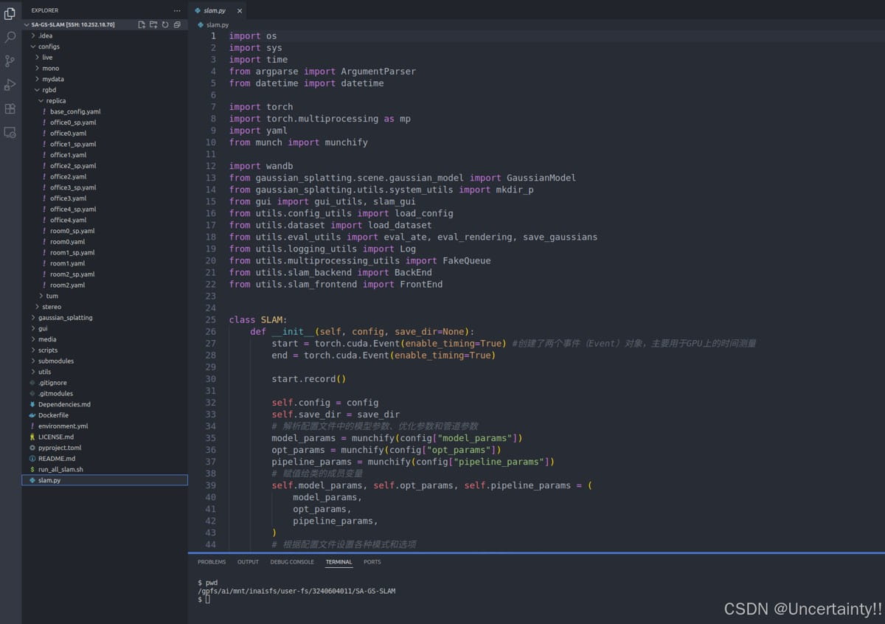
Task: Click the New Folder icon in Explorer
Action: [153, 24]
